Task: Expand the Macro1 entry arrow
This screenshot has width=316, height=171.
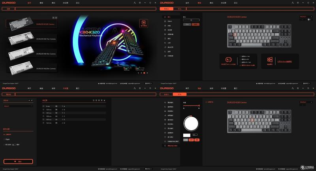Action: coord(32,106)
